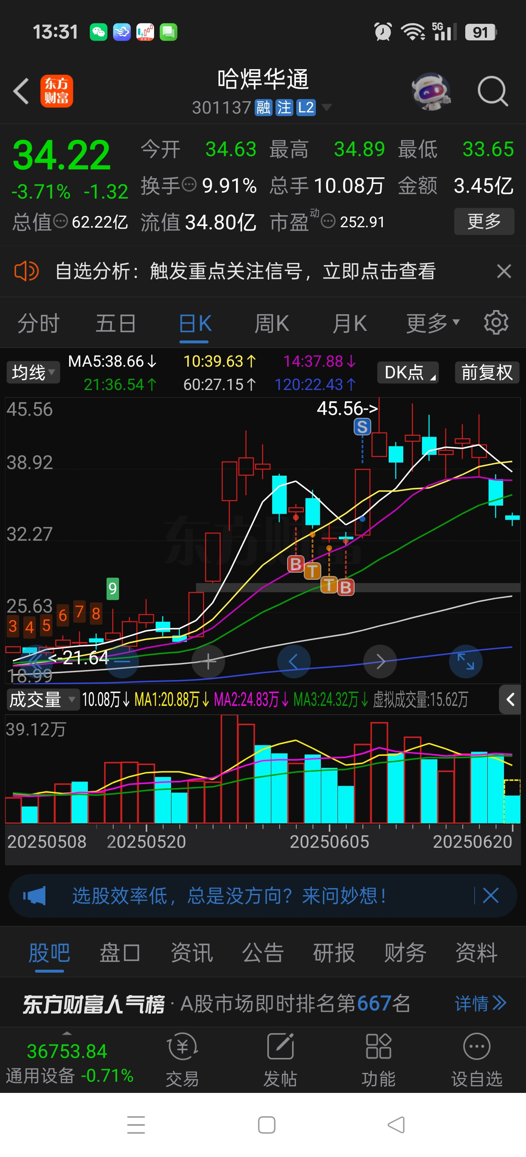Select the 日K chart tab
Viewport: 526px width, 1157px height.
click(x=195, y=323)
